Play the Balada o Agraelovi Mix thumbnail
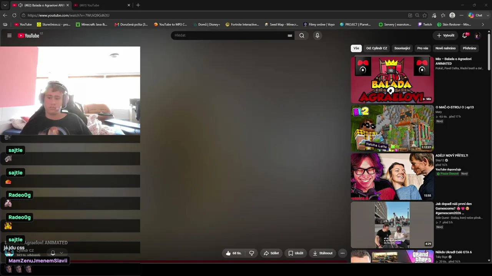The width and height of the screenshot is (492, 276). click(392, 80)
